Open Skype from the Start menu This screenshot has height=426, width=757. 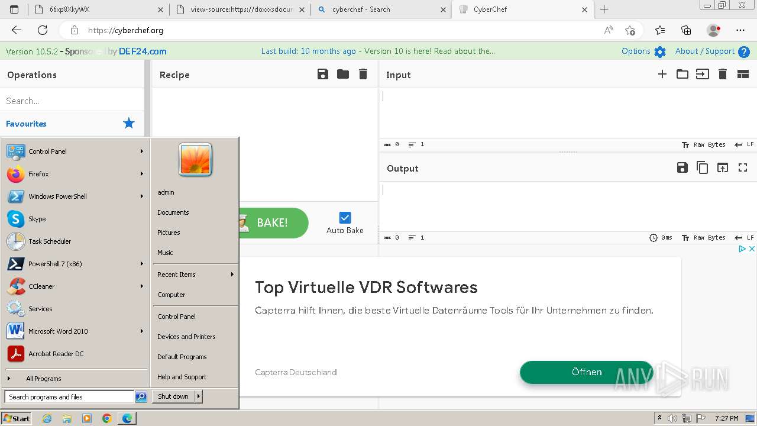point(76,219)
